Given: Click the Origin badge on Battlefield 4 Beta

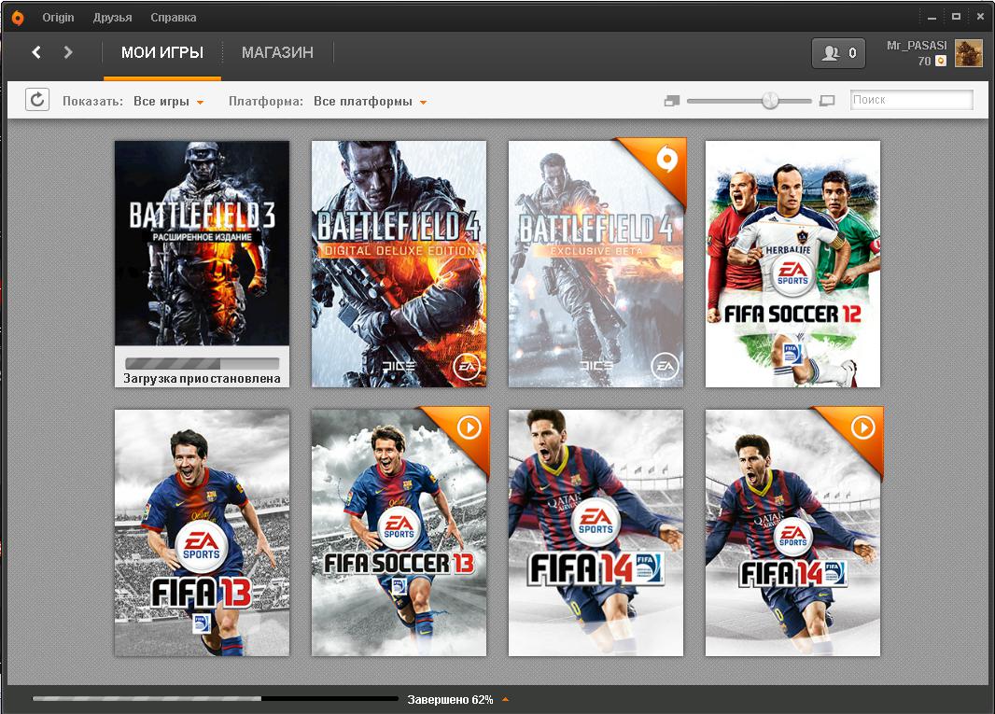Looking at the screenshot, I should [666, 159].
